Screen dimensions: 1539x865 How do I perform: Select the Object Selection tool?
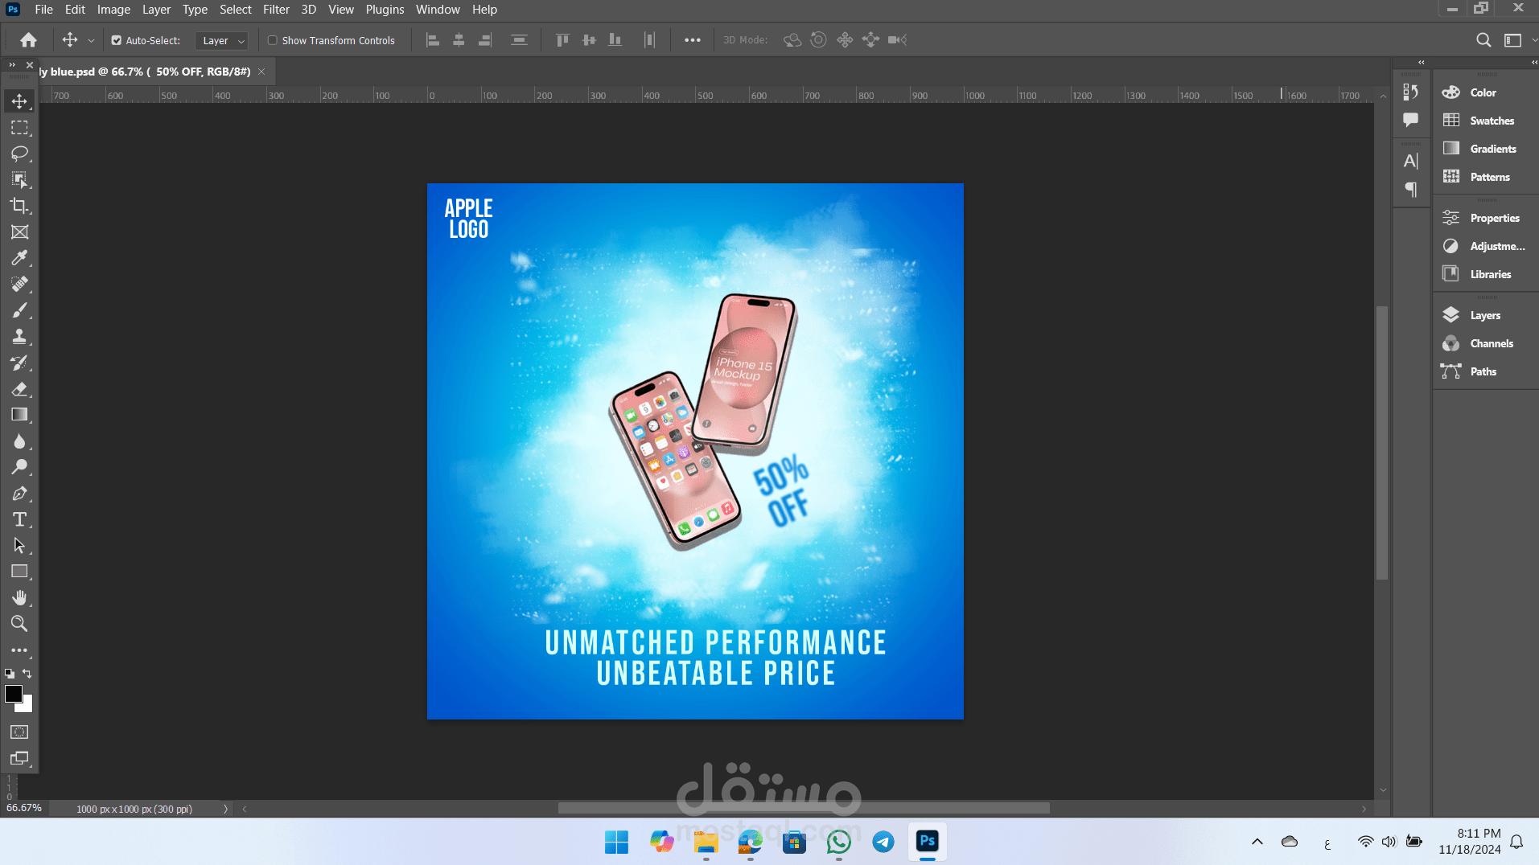click(19, 180)
